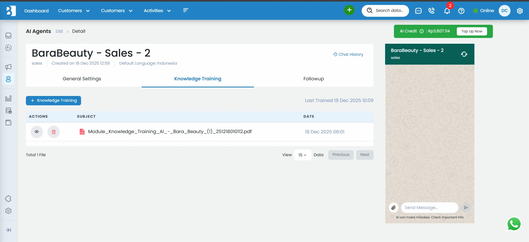Switch to the Followup tab
529x242 pixels.
pyautogui.click(x=313, y=79)
